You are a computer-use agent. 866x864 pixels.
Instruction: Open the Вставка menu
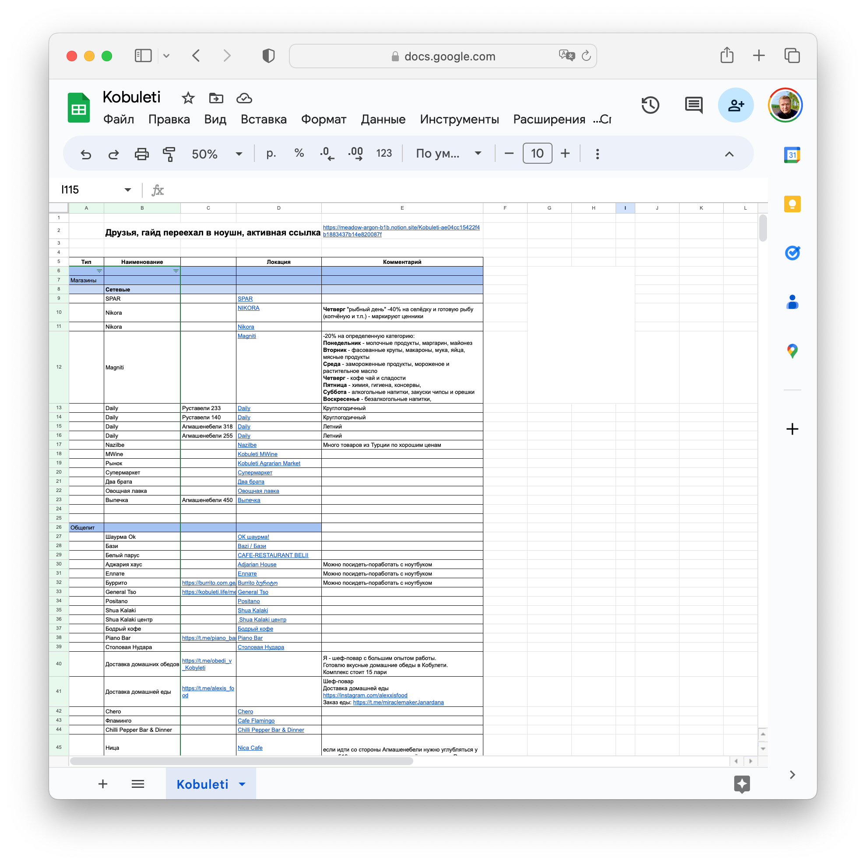264,119
